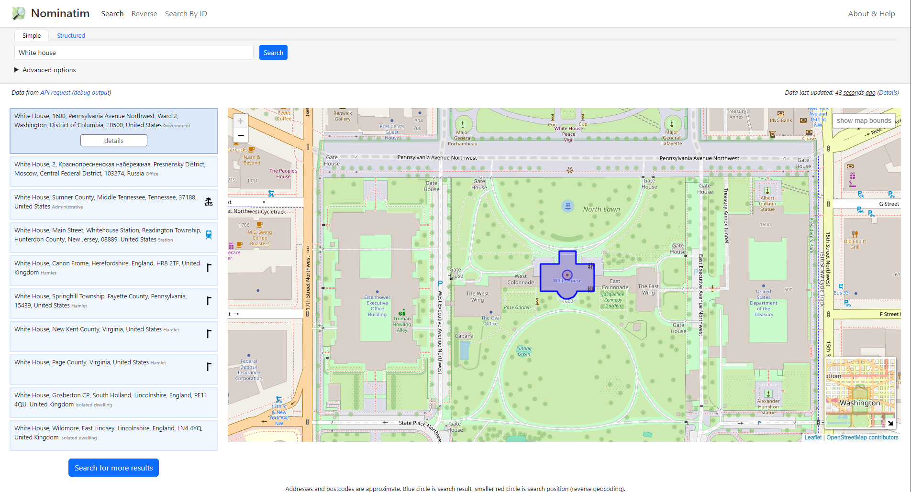Click the map zoom out minus button

pyautogui.click(x=241, y=135)
